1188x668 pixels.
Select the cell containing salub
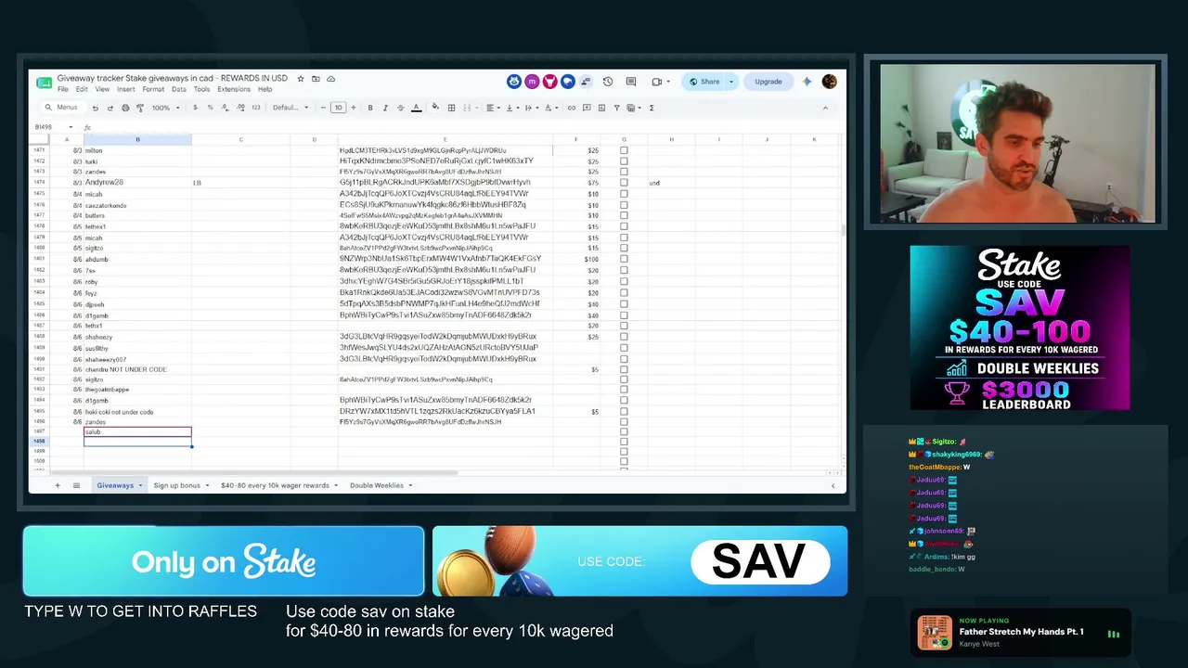coord(137,432)
